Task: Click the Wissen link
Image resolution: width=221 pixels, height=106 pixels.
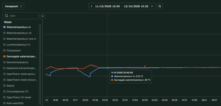Action: [8, 22]
